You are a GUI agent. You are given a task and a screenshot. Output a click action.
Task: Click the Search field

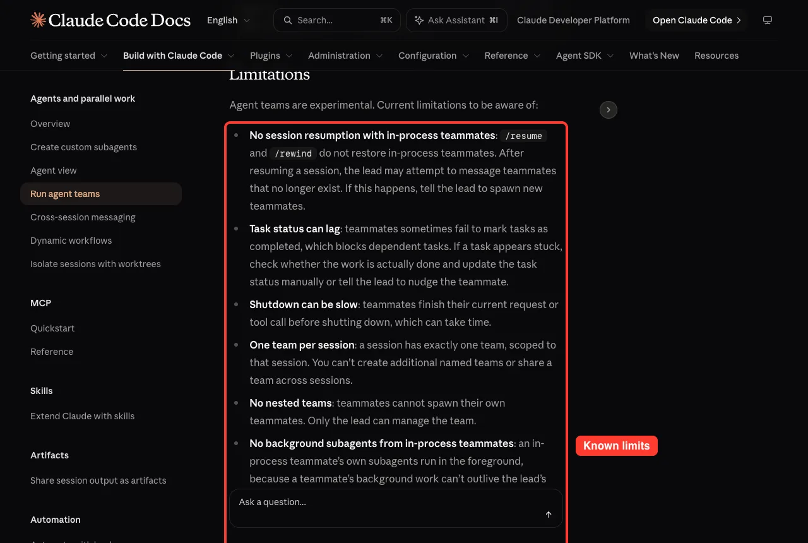point(338,20)
